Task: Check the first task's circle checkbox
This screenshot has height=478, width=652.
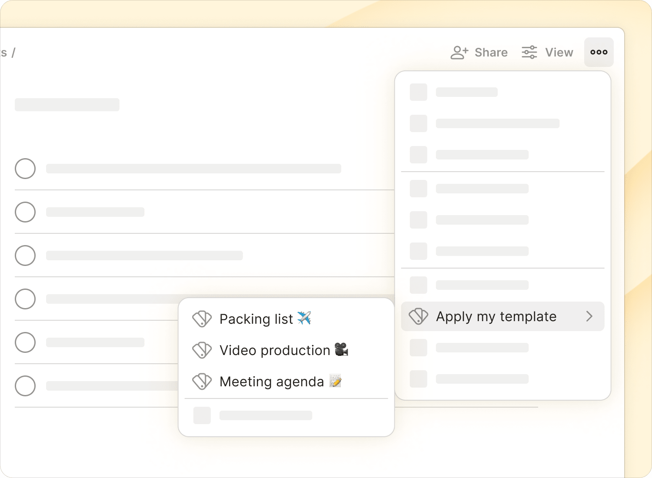Action: [25, 169]
